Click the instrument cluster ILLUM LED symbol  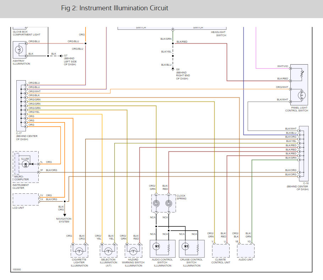(x=26, y=164)
